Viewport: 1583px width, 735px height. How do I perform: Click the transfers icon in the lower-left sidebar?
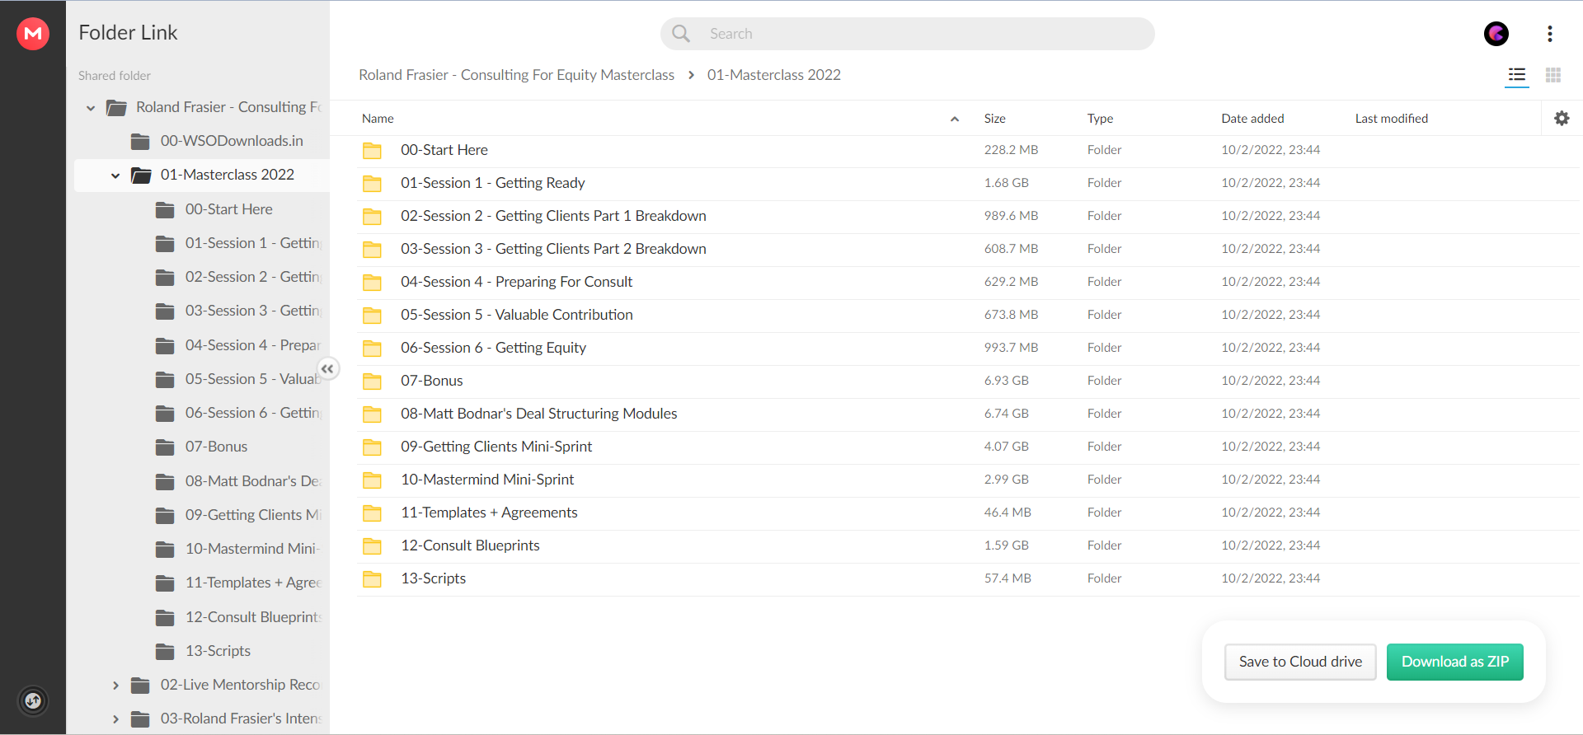pos(33,701)
